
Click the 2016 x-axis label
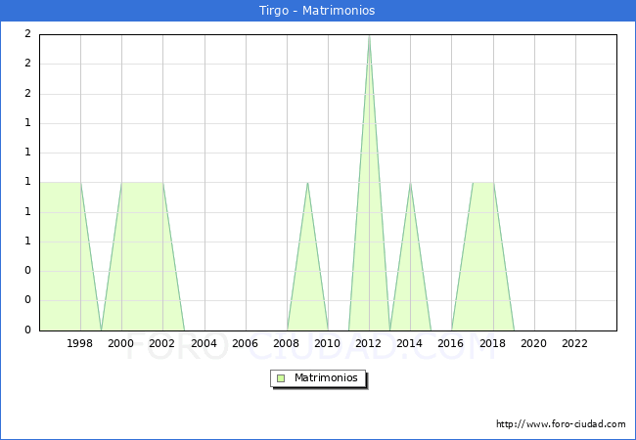tap(451, 343)
